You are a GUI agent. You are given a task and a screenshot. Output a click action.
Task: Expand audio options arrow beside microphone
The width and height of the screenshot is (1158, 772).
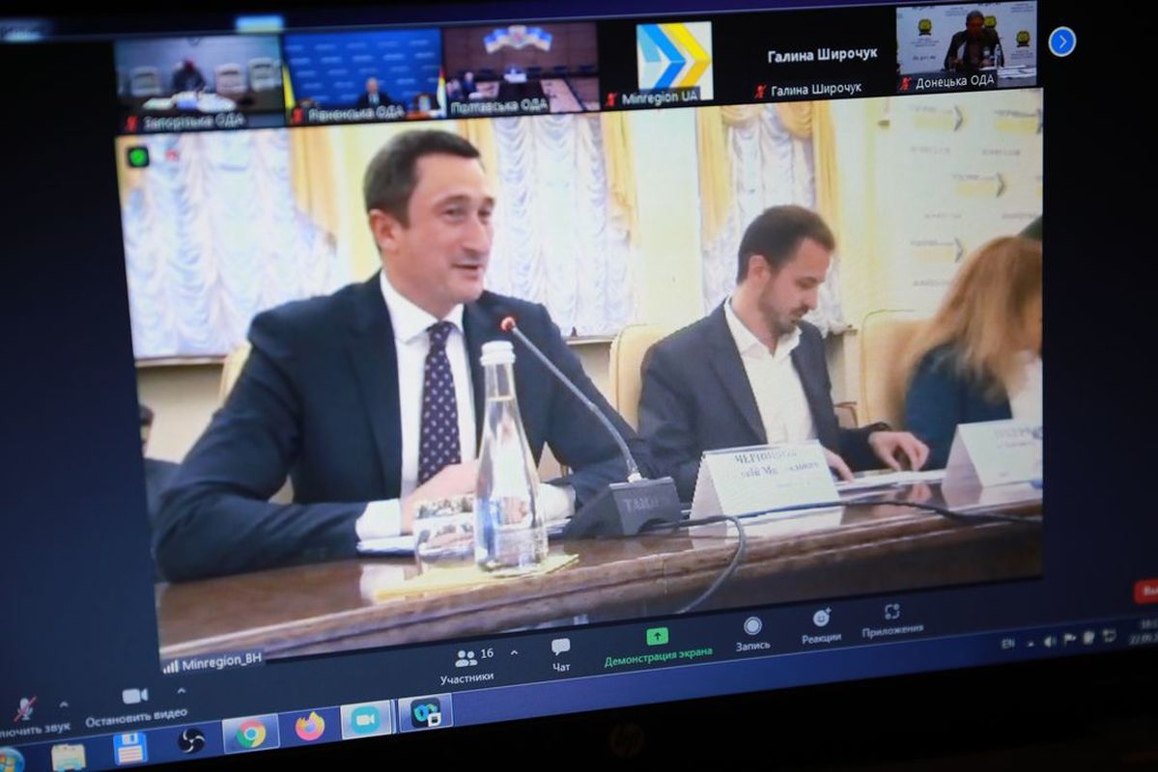[x=64, y=704]
